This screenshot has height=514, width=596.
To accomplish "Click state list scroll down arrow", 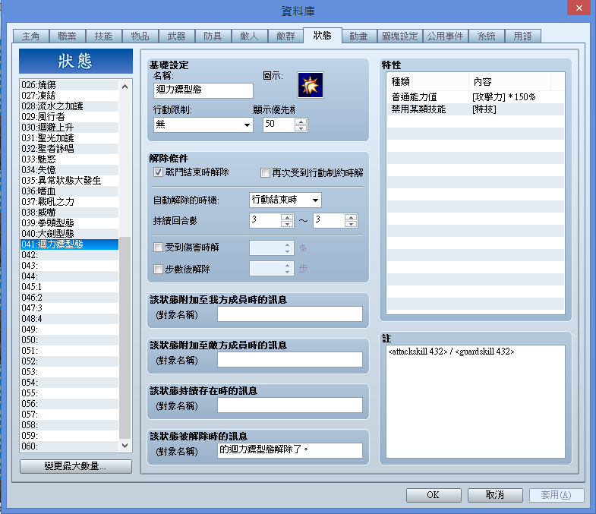I will 125,445.
